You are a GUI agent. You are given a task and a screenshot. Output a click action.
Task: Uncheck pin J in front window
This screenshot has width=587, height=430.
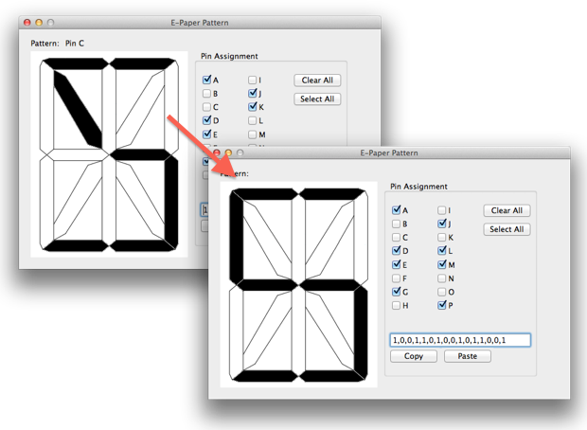click(x=442, y=224)
